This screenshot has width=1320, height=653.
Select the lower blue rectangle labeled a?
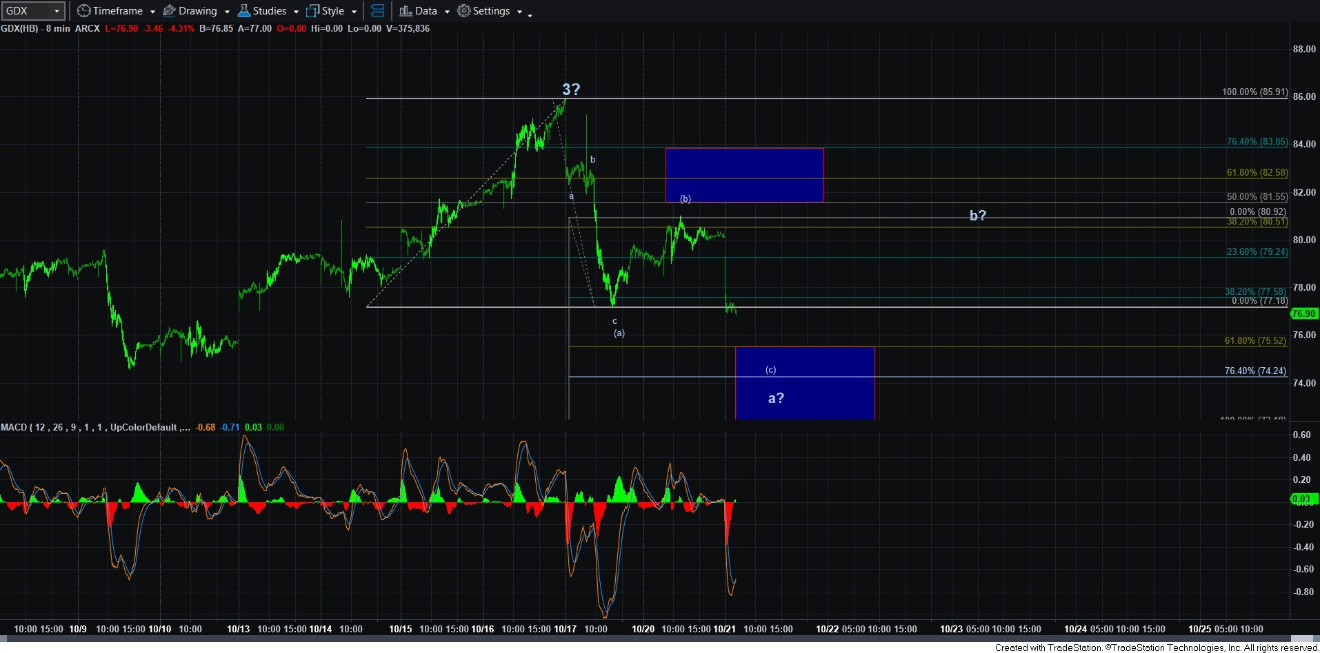[804, 383]
